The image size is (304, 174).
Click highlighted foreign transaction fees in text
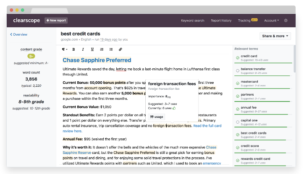(x=172, y=126)
